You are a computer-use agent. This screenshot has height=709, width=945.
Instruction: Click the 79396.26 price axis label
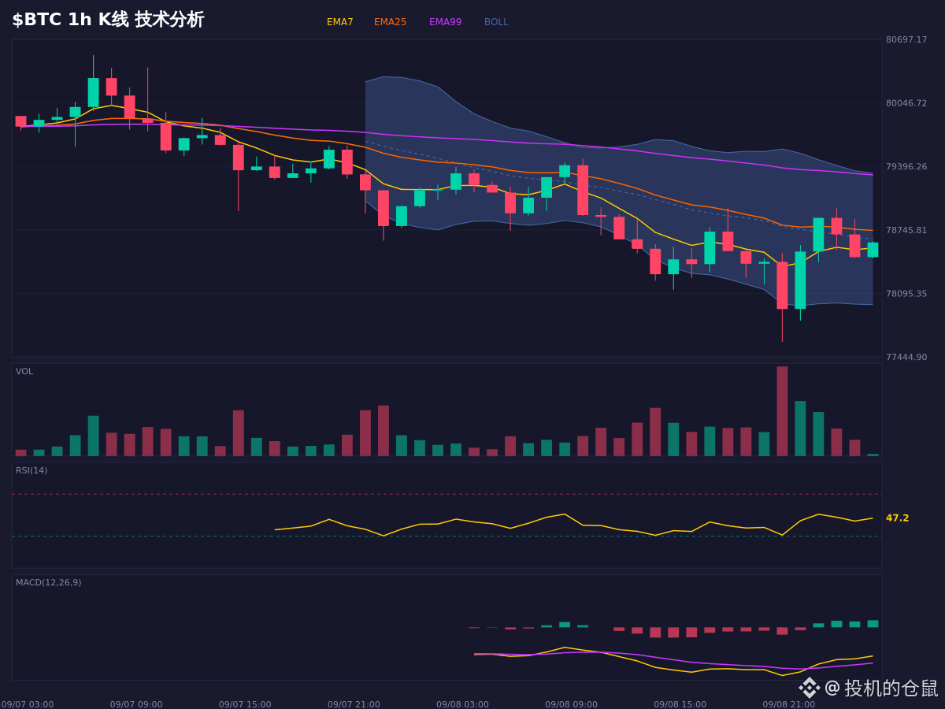pos(906,167)
